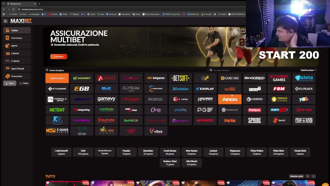Filter by the Netgaming provider logo

82,110
